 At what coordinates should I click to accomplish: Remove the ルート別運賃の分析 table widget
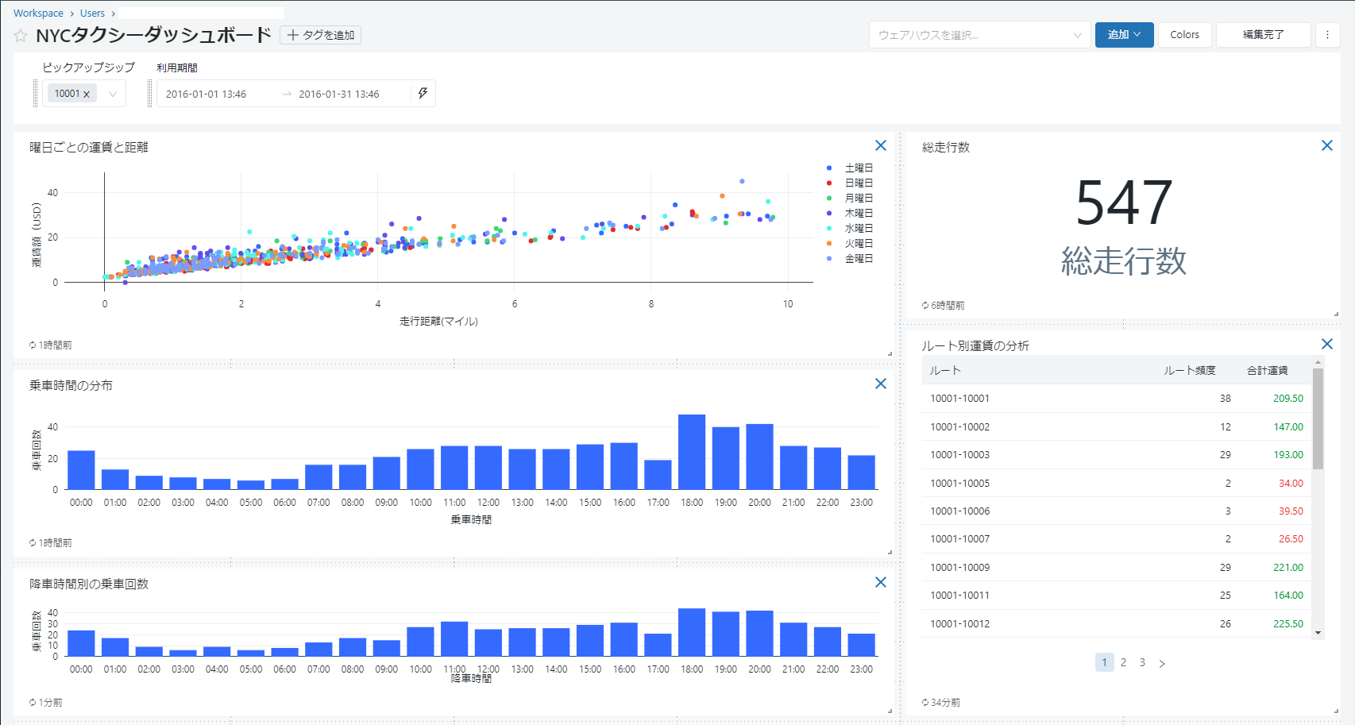1326,344
